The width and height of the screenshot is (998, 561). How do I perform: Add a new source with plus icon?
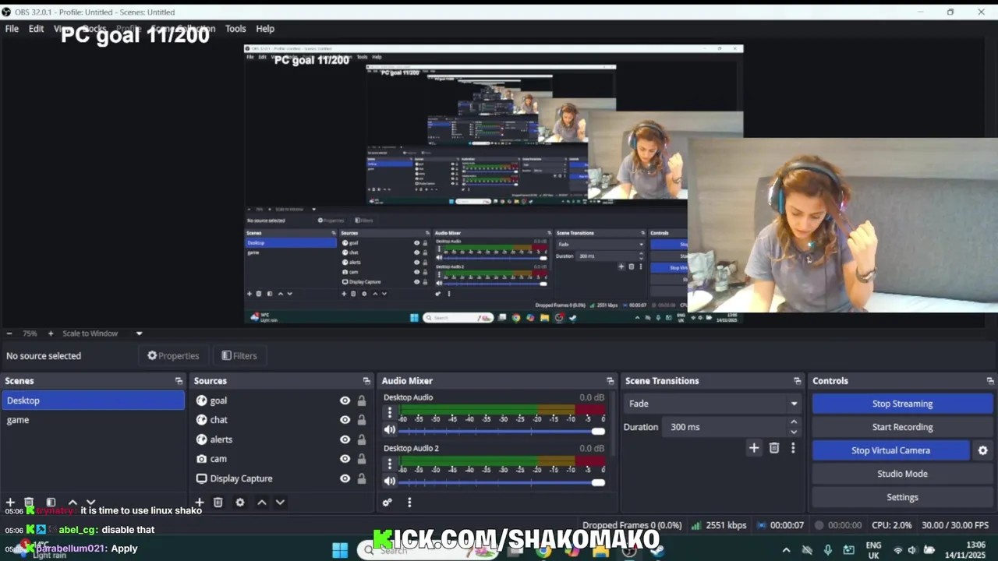[200, 503]
